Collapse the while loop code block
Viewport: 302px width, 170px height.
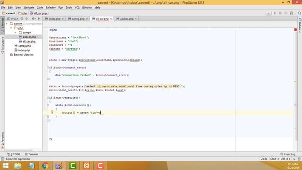(x=48, y=105)
